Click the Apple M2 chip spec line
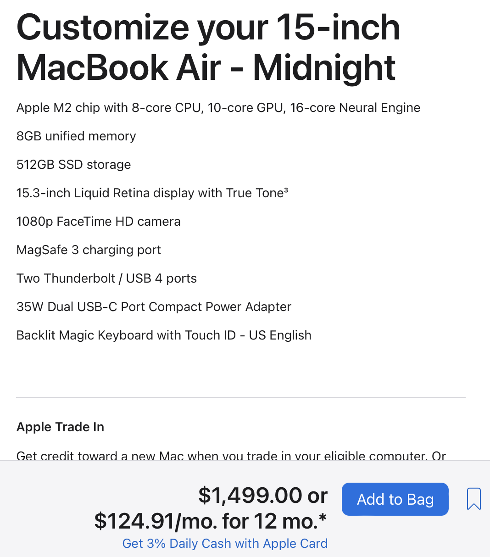 coord(218,108)
